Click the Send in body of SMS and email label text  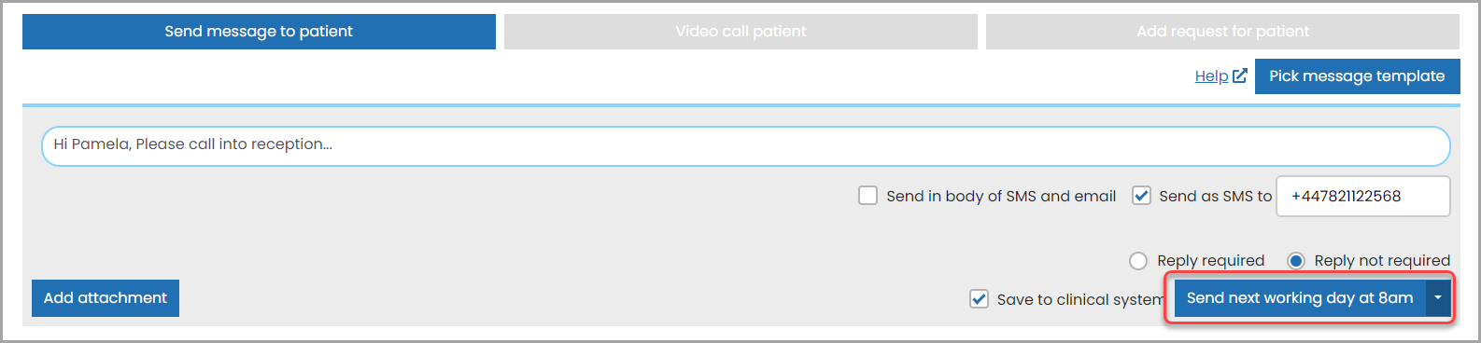tap(1001, 196)
